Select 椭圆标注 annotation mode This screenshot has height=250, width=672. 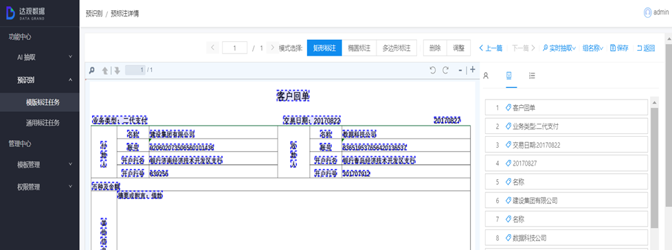pos(359,48)
